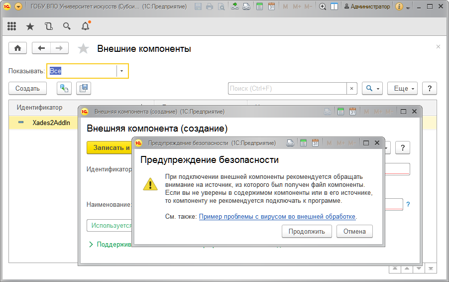Click the Создать button

(27, 88)
